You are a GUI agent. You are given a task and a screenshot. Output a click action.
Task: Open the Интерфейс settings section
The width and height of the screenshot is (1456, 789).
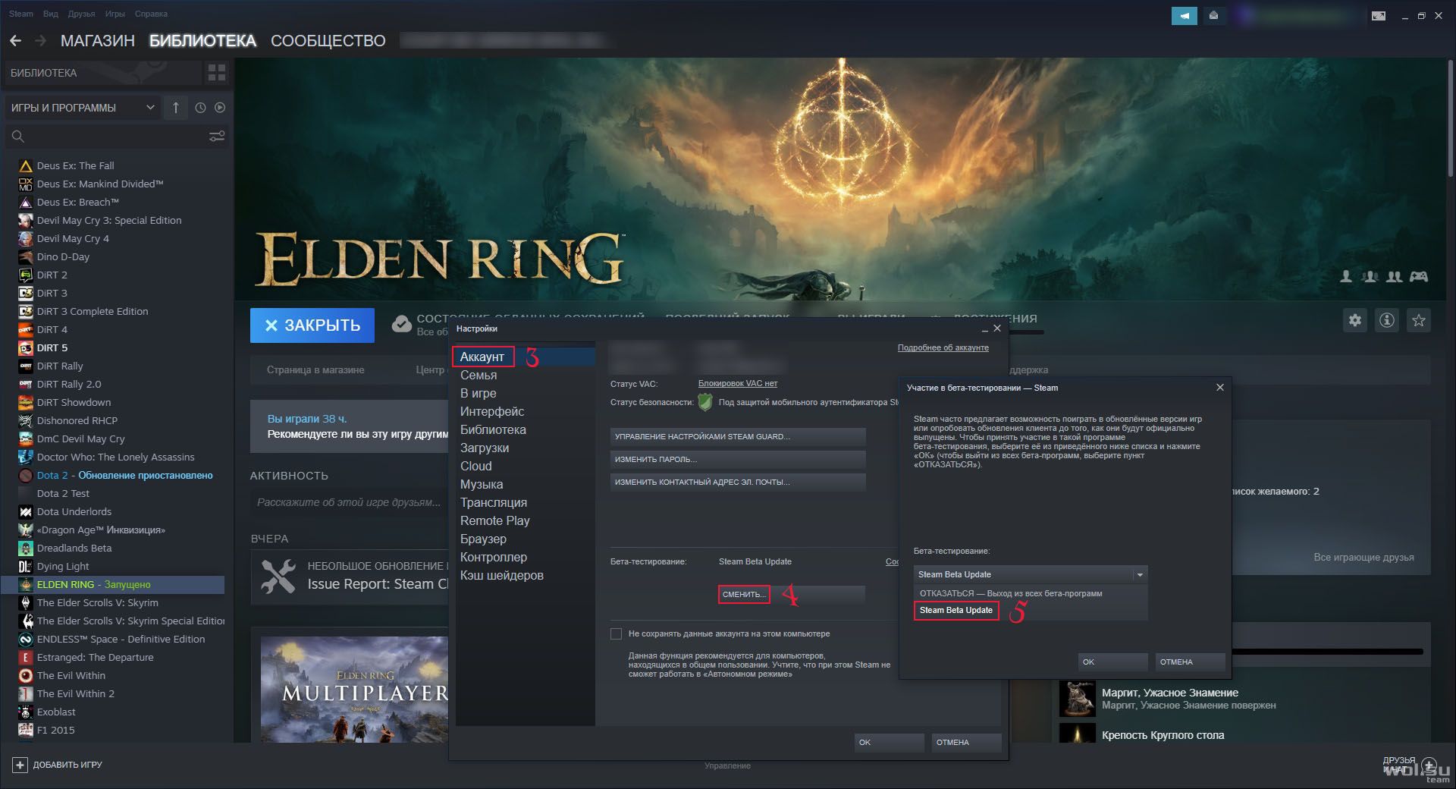pyautogui.click(x=492, y=411)
